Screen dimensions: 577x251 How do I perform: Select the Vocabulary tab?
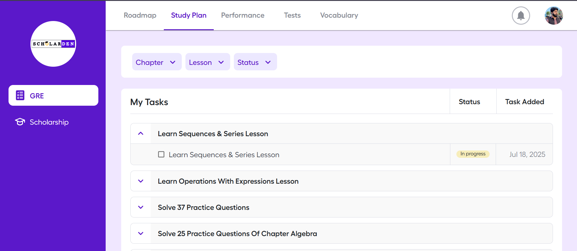tap(339, 15)
